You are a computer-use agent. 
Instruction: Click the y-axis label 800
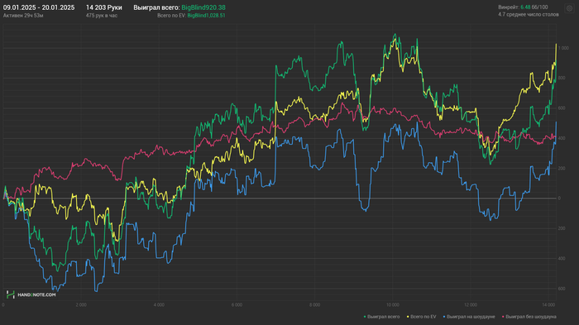pyautogui.click(x=562, y=78)
